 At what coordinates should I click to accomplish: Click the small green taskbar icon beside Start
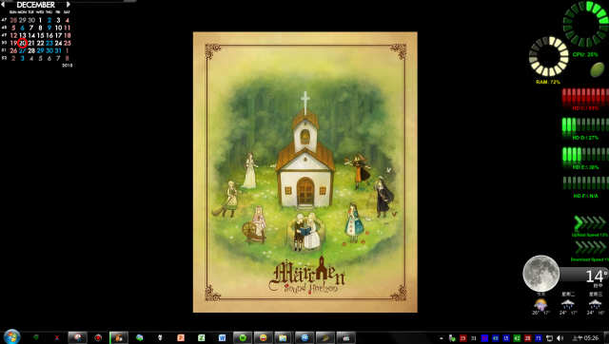pyautogui.click(x=36, y=337)
